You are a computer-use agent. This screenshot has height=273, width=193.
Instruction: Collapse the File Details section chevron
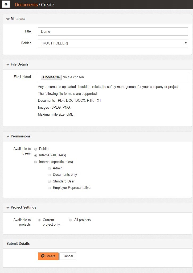click(8, 64)
